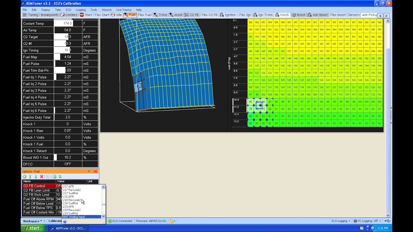413x232 pixels.
Task: Open the Display menu
Action: (45, 10)
